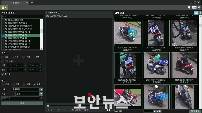The image size is (202, 113).
Task: Check camera 방 012 (하남대로 801번길 48)
Action: [x=3, y=47]
